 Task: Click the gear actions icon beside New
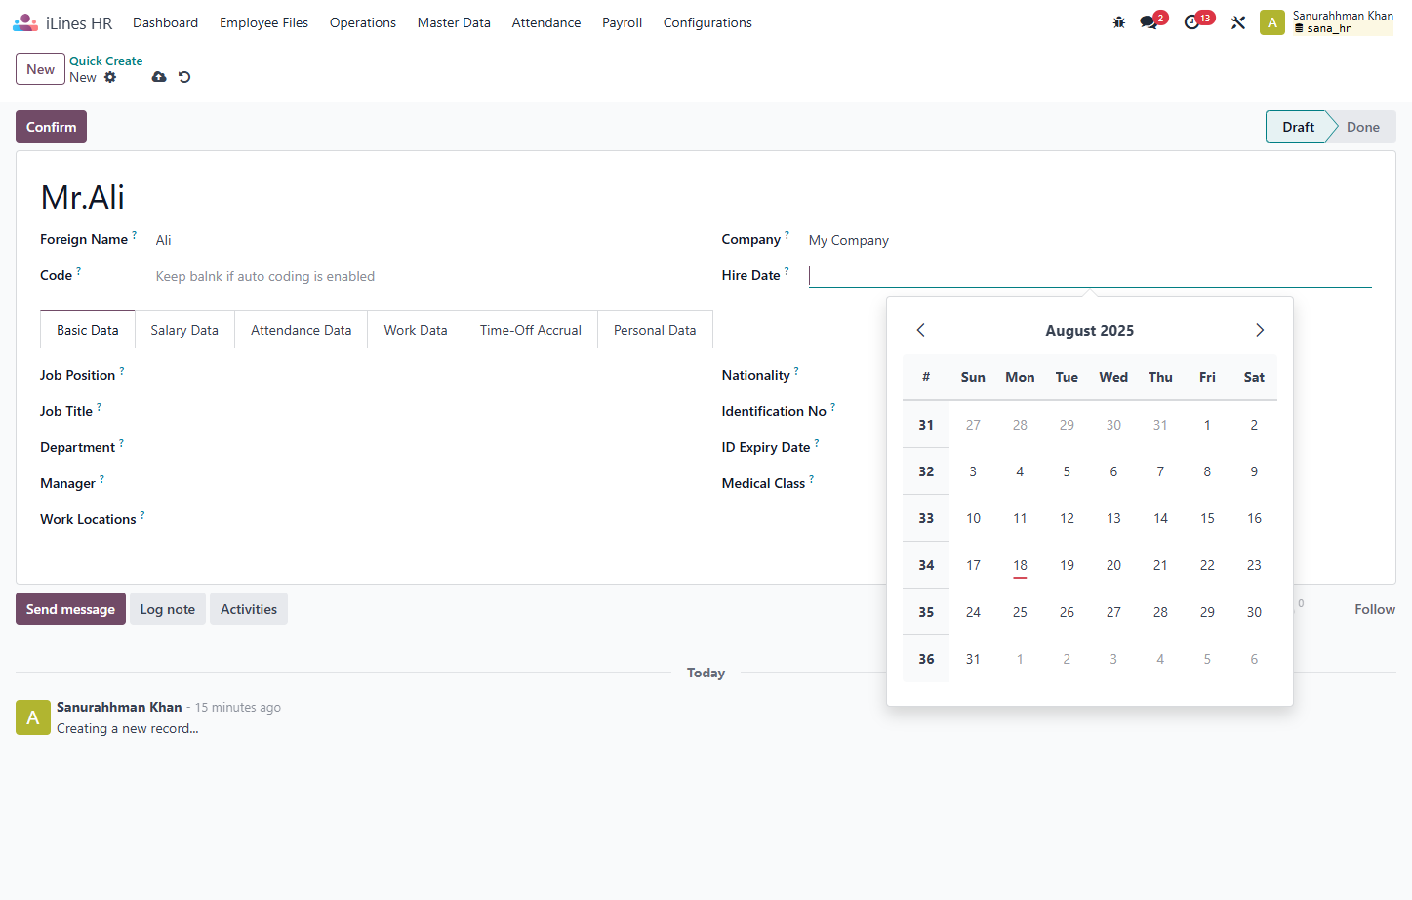coord(110,77)
